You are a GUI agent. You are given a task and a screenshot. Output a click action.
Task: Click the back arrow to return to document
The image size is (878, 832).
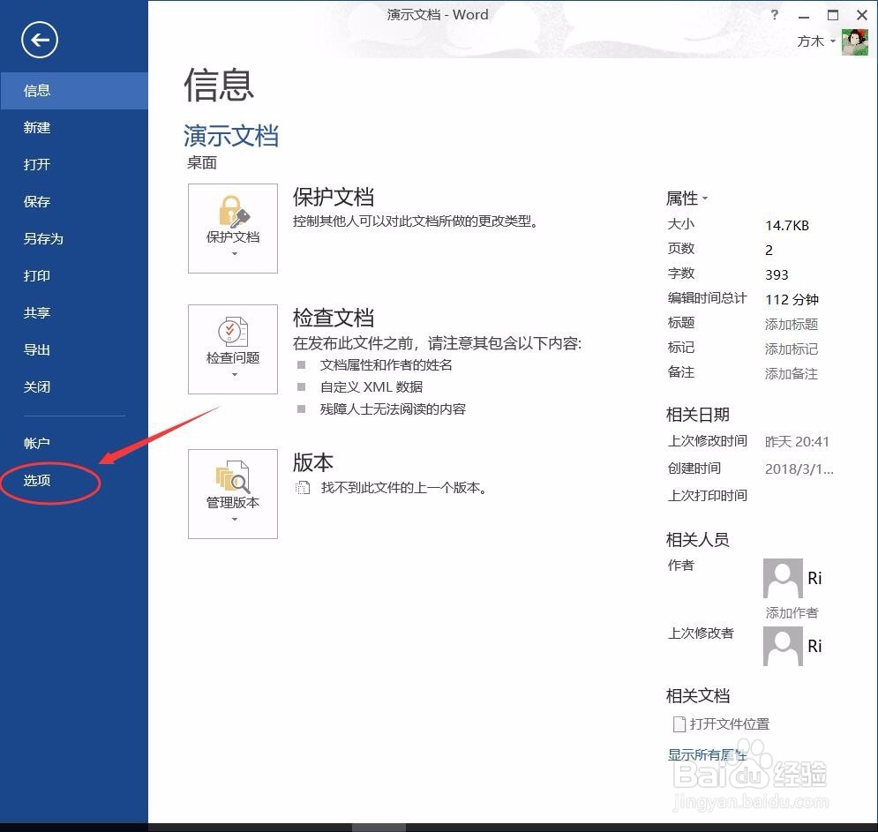coord(39,40)
